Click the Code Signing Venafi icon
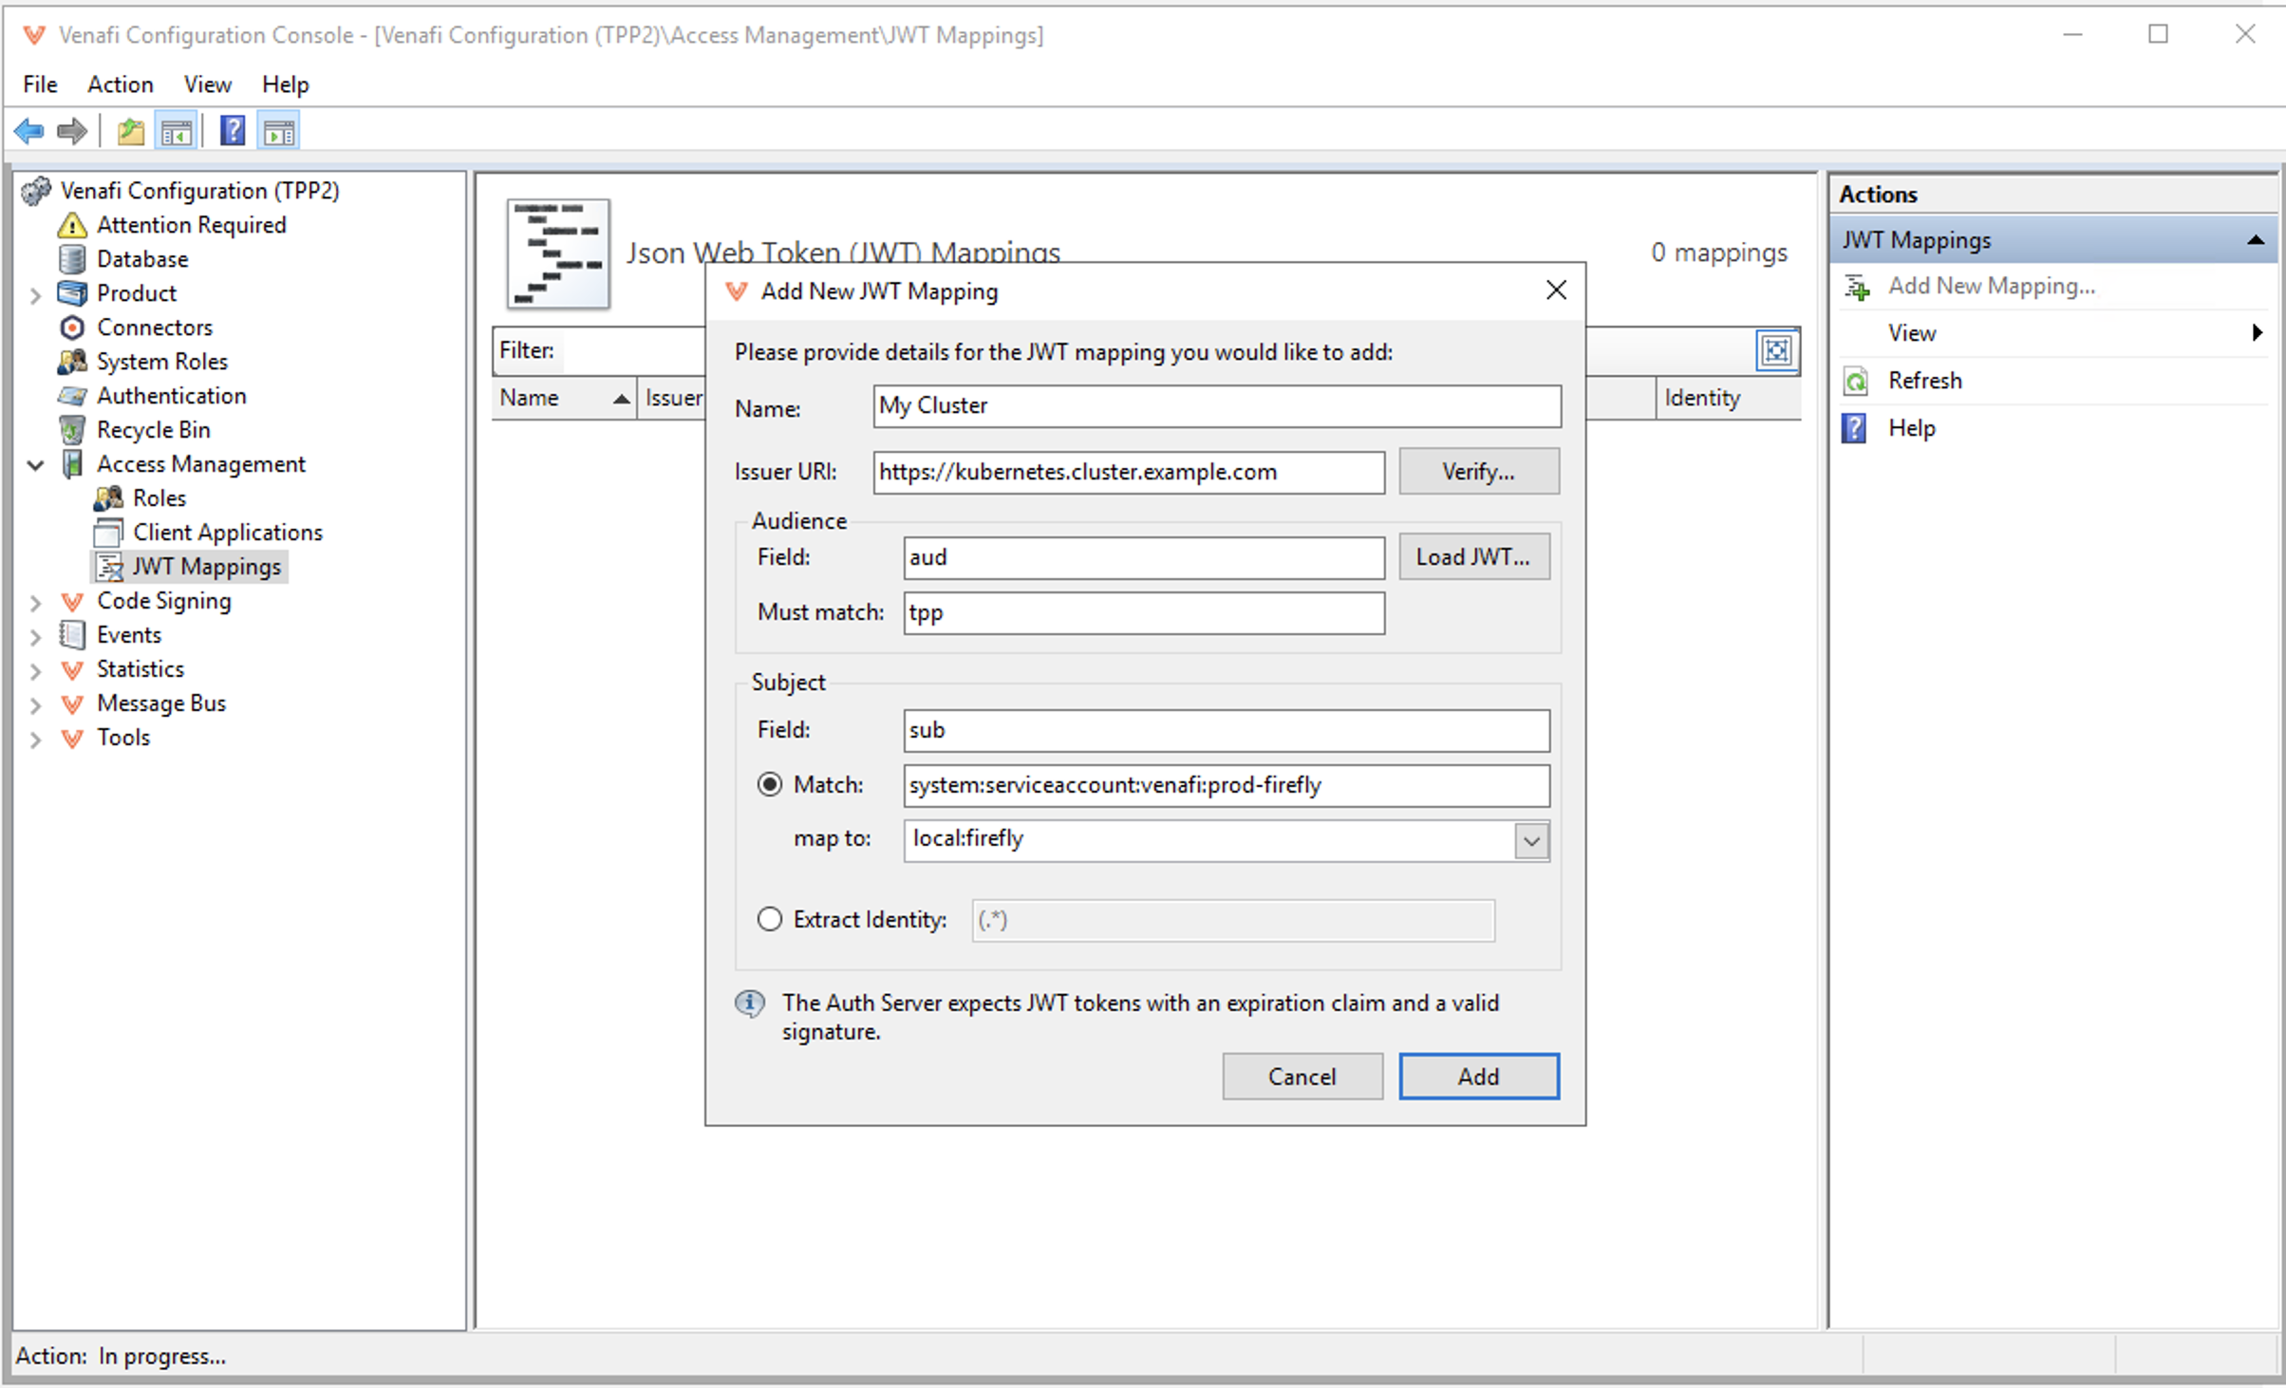 (72, 601)
